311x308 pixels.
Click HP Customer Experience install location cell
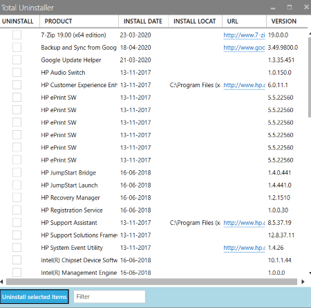pyautogui.click(x=195, y=85)
